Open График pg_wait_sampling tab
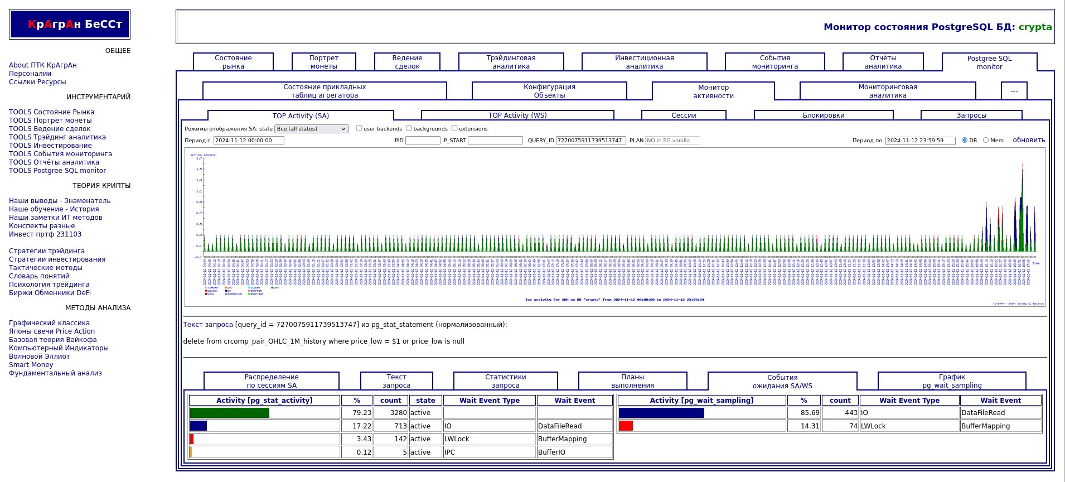Screen dimensions: 1065x482 point(951,381)
